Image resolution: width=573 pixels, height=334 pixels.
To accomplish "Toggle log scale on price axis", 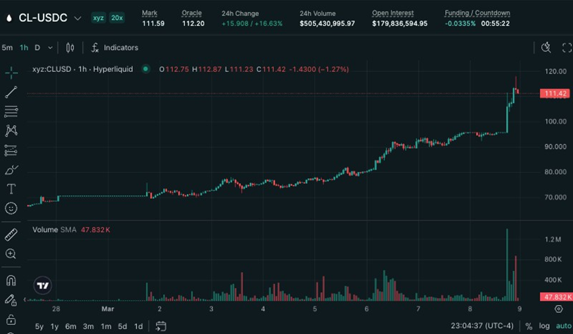I will click(544, 326).
